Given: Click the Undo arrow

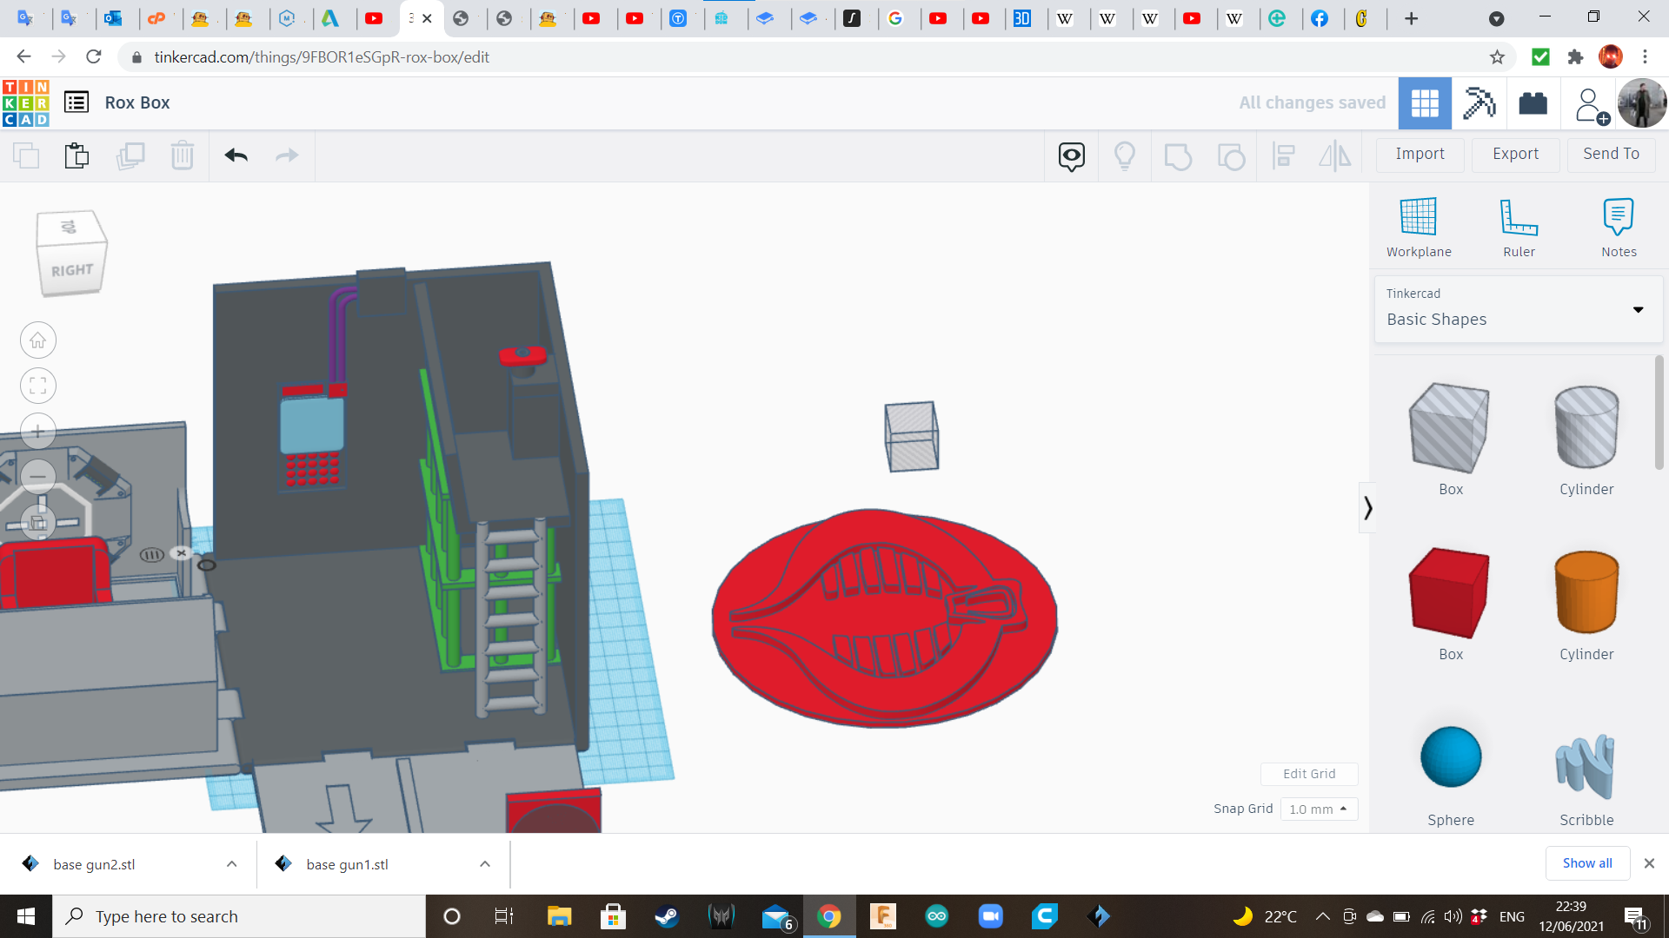Looking at the screenshot, I should coord(236,155).
